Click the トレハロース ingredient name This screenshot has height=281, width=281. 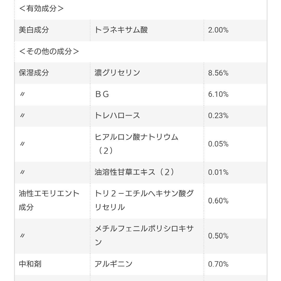(117, 116)
